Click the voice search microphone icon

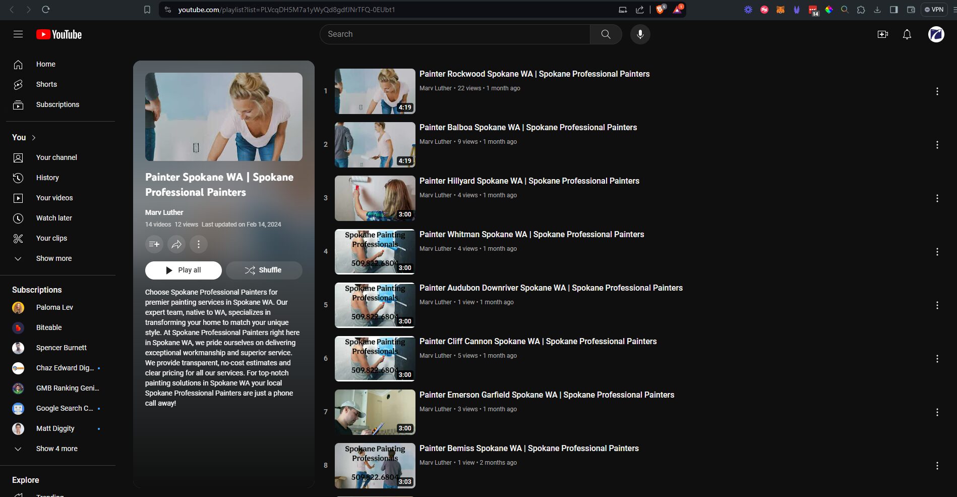coord(640,34)
